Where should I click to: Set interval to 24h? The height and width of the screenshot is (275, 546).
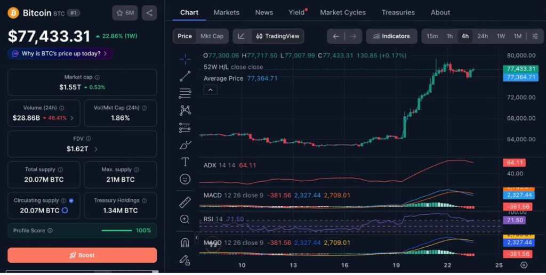tap(482, 36)
